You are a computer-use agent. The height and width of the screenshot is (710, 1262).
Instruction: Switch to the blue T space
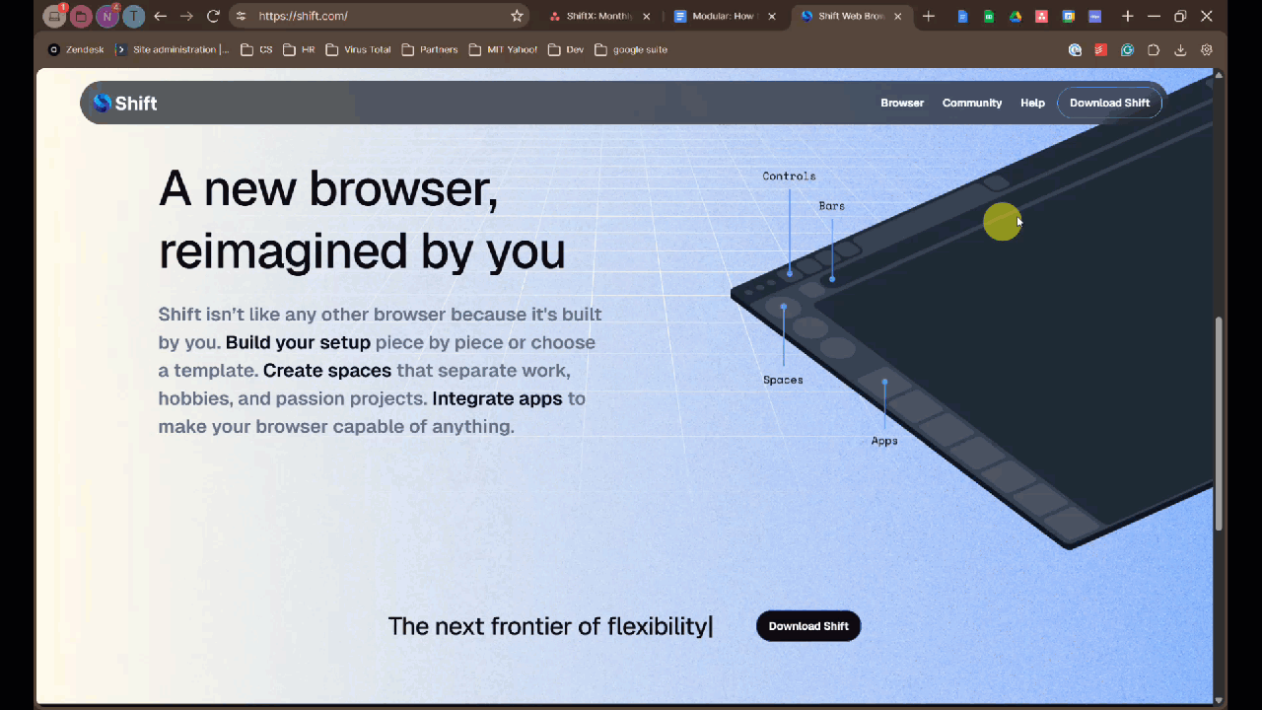tap(133, 16)
